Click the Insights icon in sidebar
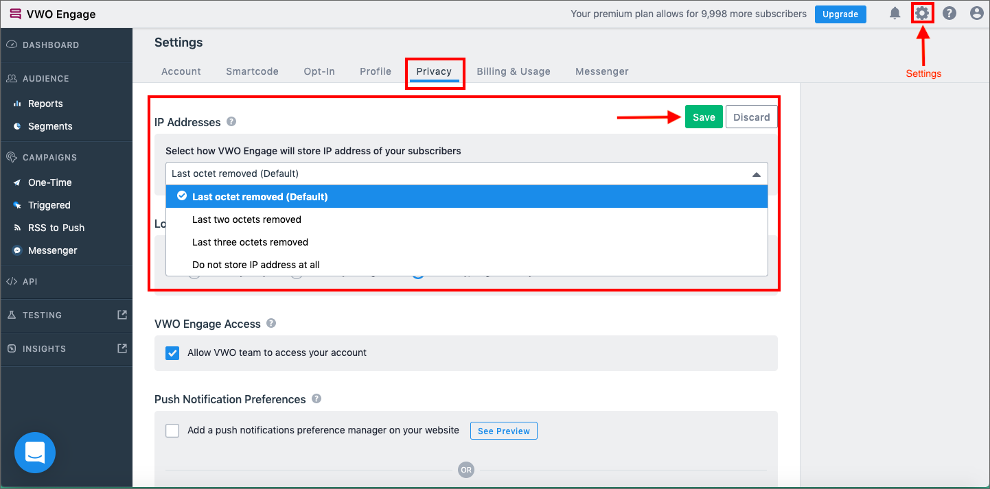This screenshot has width=990, height=489. pyautogui.click(x=12, y=348)
